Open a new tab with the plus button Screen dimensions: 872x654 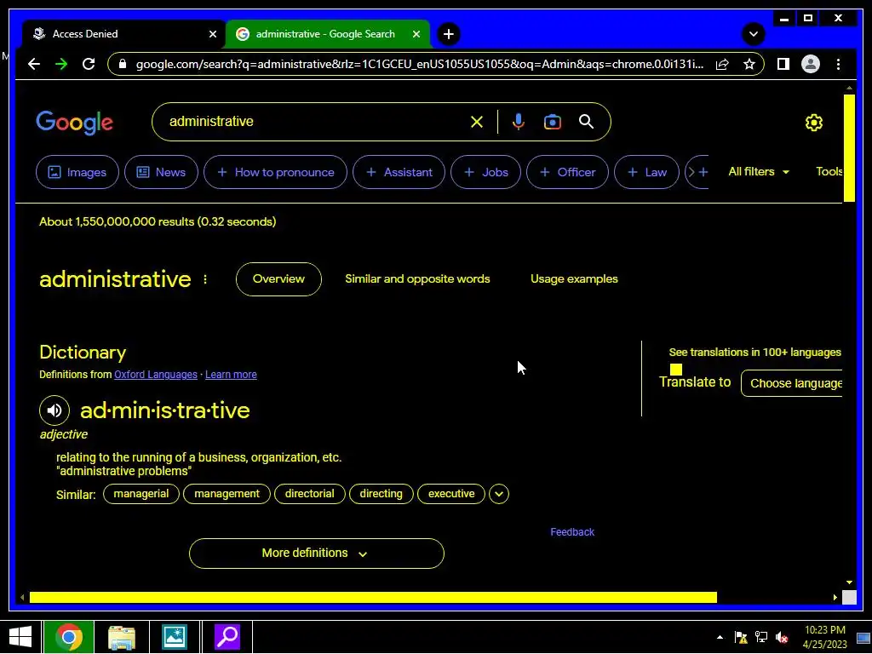[x=448, y=34]
